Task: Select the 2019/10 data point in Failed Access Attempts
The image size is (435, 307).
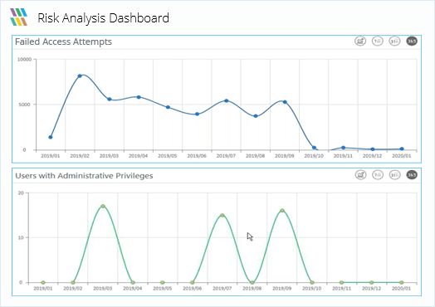Action: pos(314,148)
